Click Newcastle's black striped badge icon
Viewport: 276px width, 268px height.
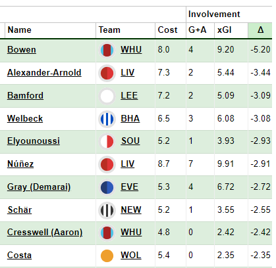point(107,210)
